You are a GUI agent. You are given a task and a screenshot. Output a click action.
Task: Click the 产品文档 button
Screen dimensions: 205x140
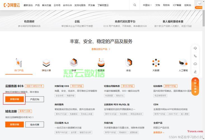click(35, 99)
